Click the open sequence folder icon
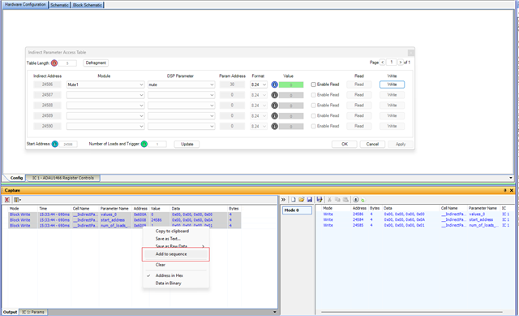519x316 pixels. point(301,200)
